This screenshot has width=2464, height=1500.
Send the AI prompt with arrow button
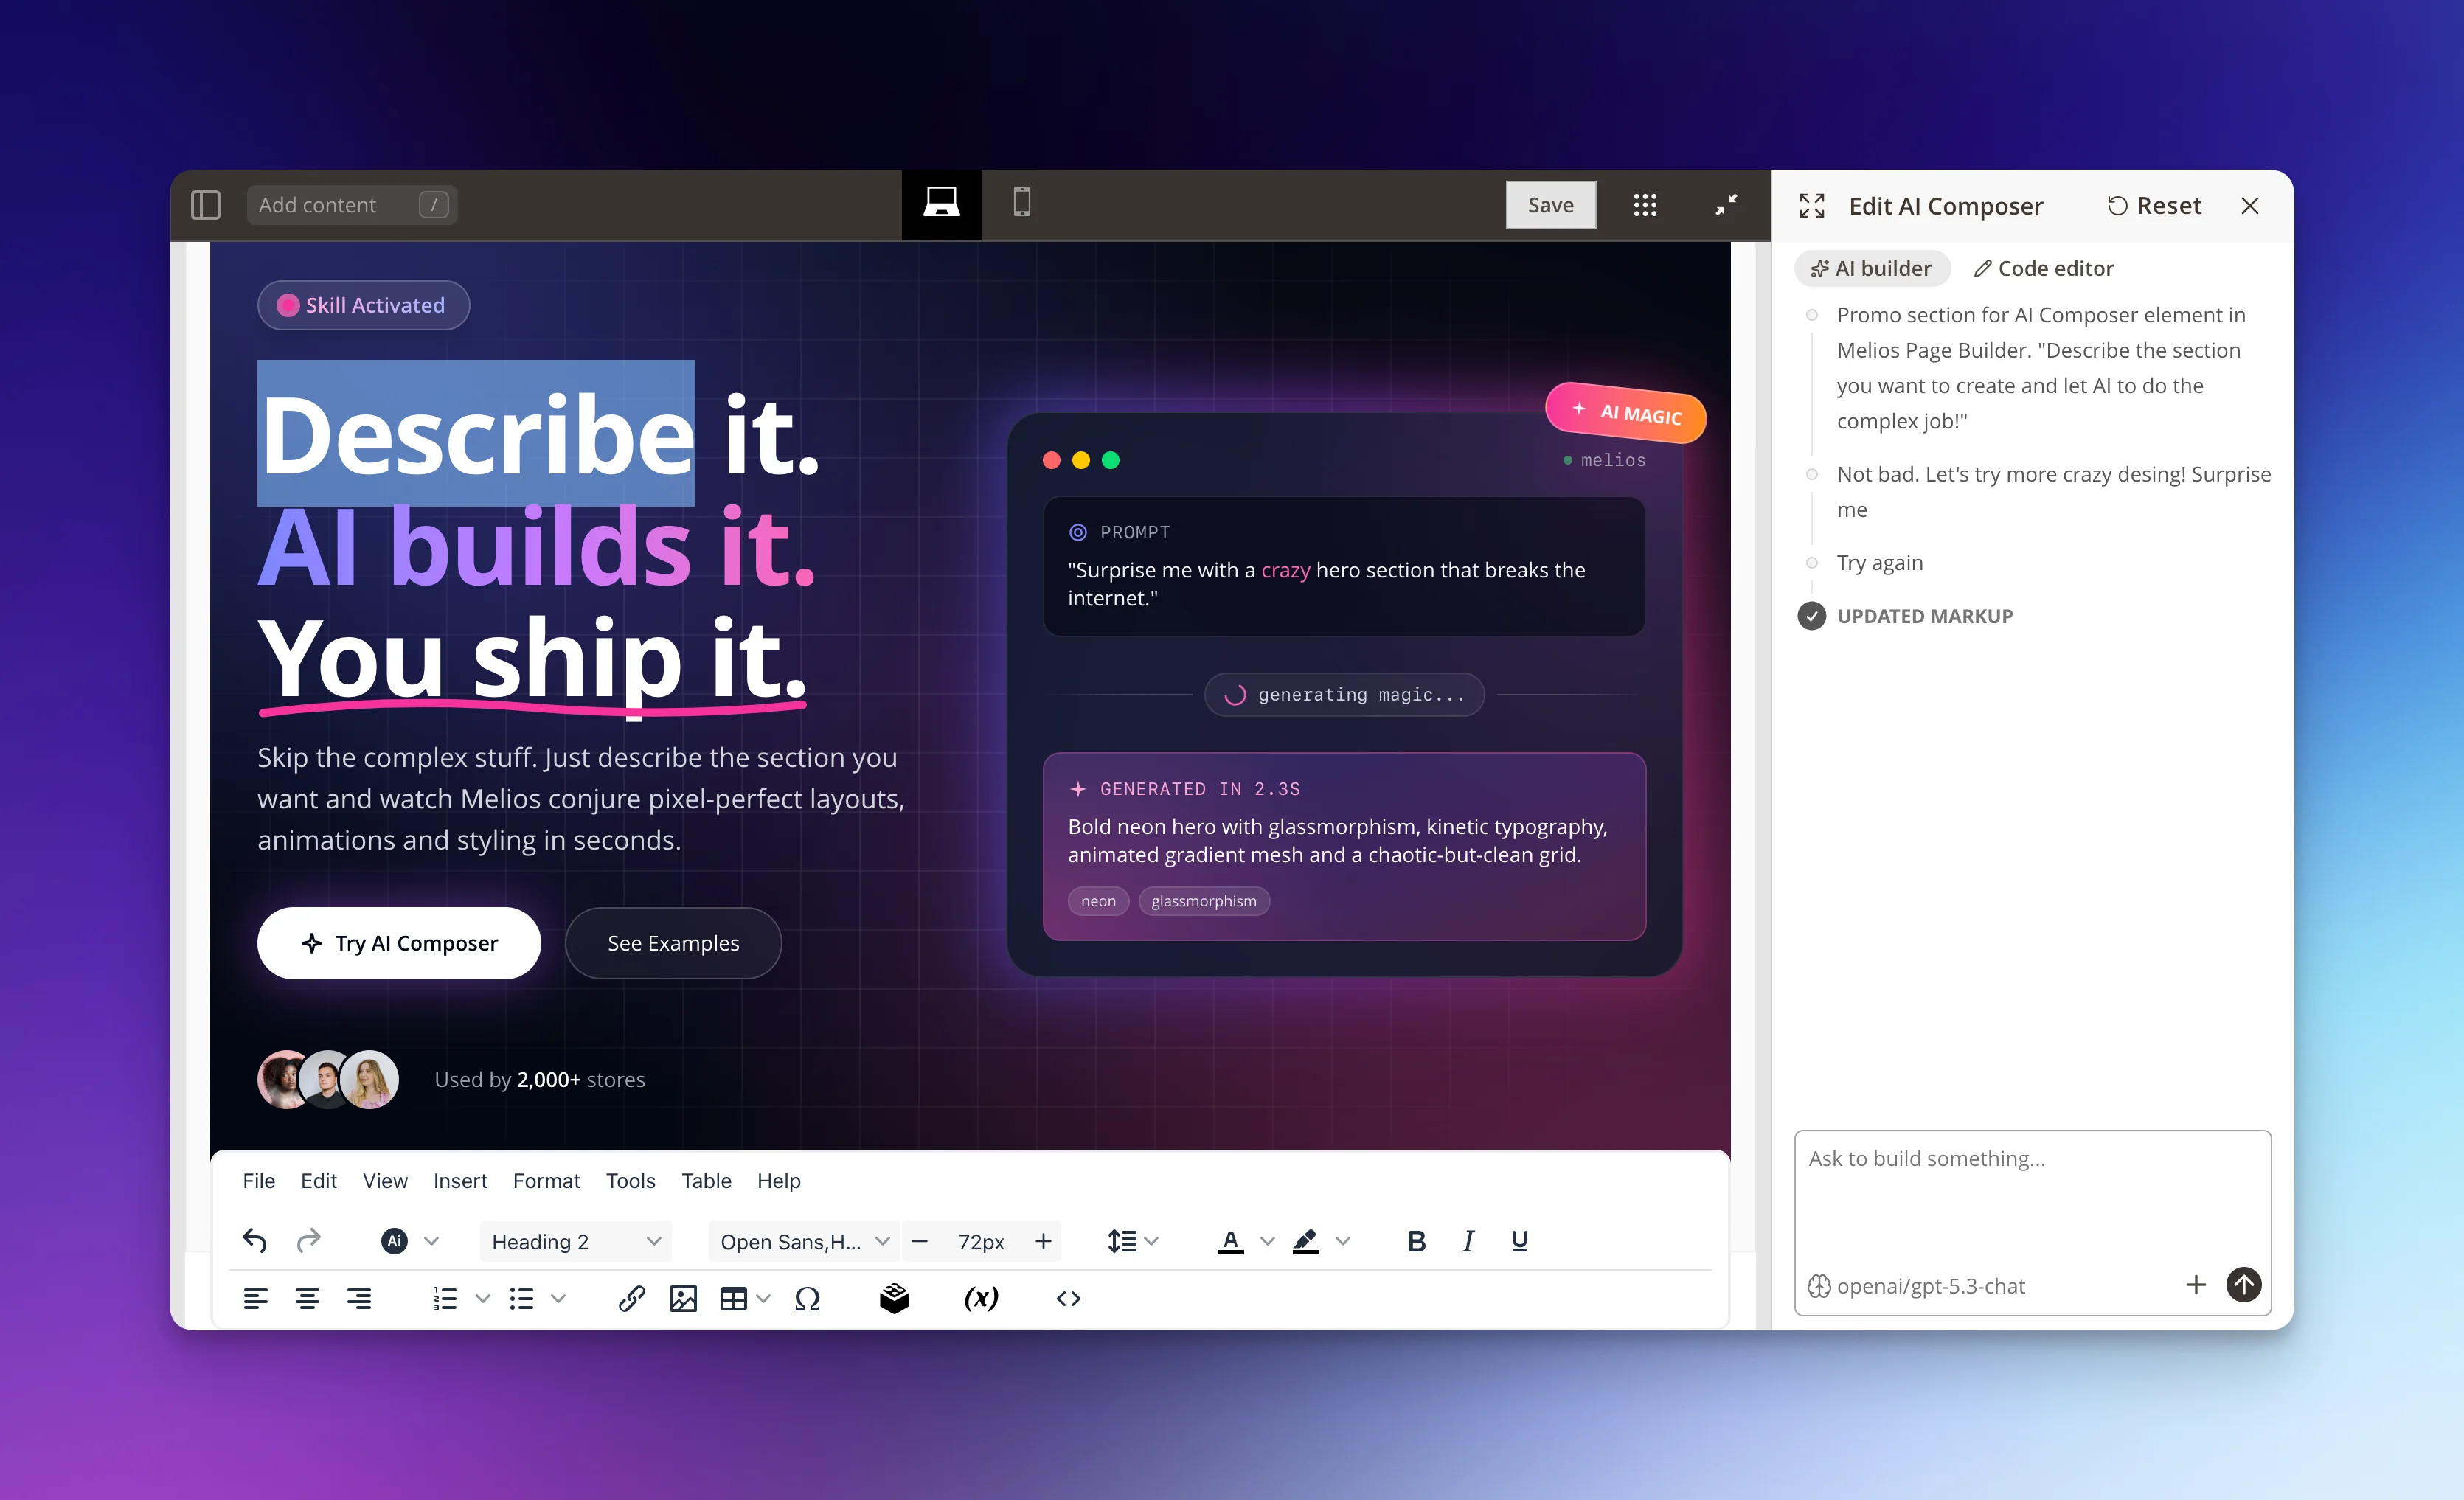pyautogui.click(x=2243, y=1285)
